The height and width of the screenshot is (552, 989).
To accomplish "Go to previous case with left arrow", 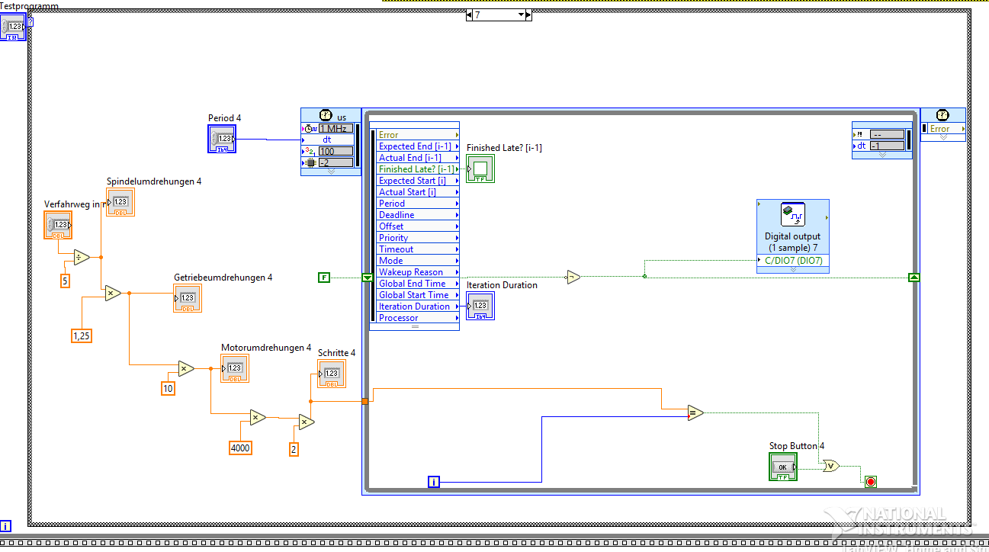I will 469,14.
